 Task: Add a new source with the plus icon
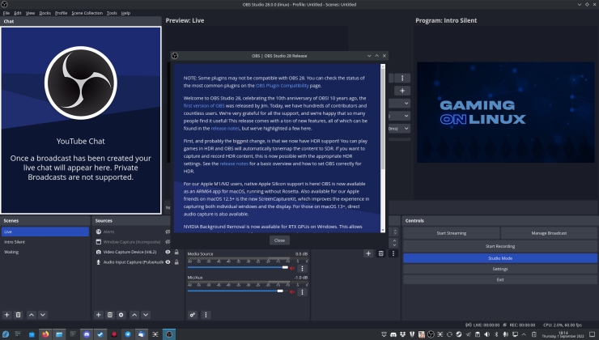coord(98,315)
